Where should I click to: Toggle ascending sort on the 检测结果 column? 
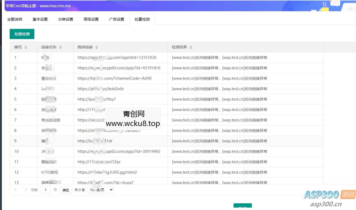(191, 46)
